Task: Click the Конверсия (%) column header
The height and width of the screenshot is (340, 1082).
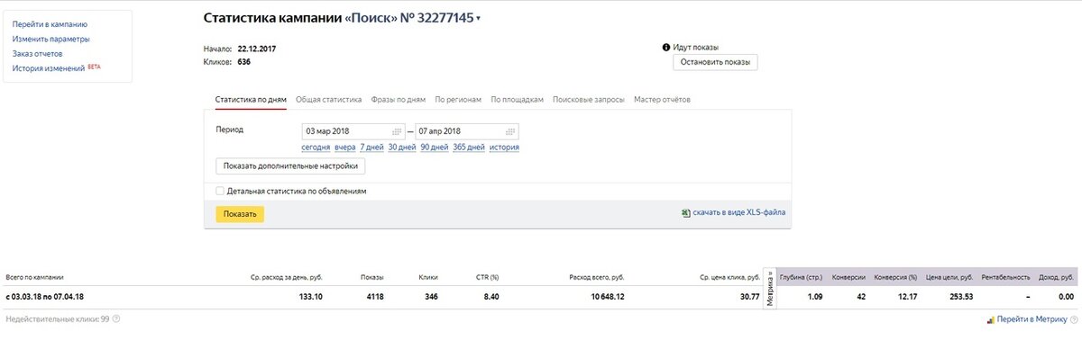Action: [x=895, y=277]
